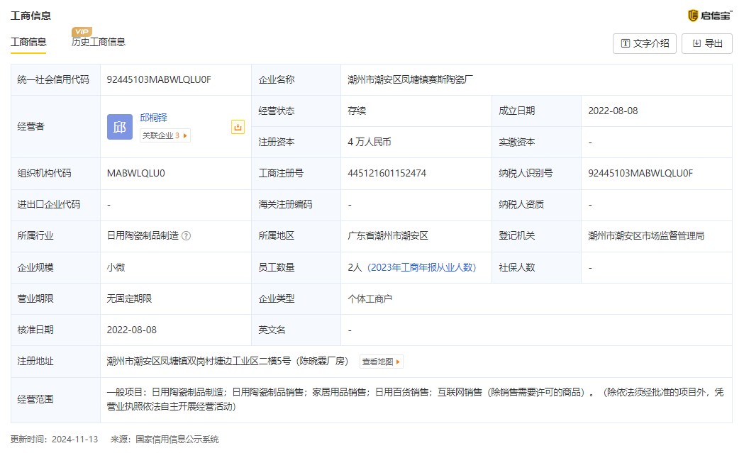Click 查看地图 to view the map
Screen dimensions: 744x453
(x=382, y=362)
